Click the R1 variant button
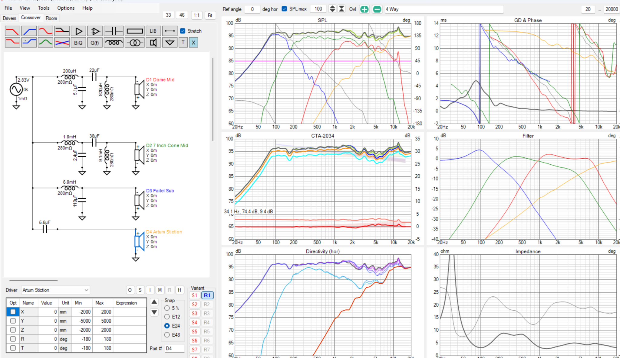This screenshot has height=358, width=620. 207,295
